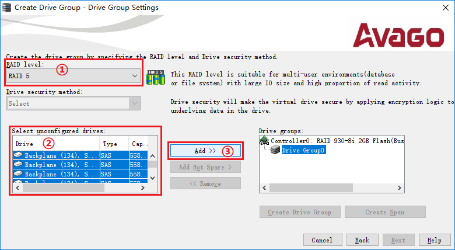Select Drive Group0 in the tree
The width and height of the screenshot is (455, 250).
[303, 150]
